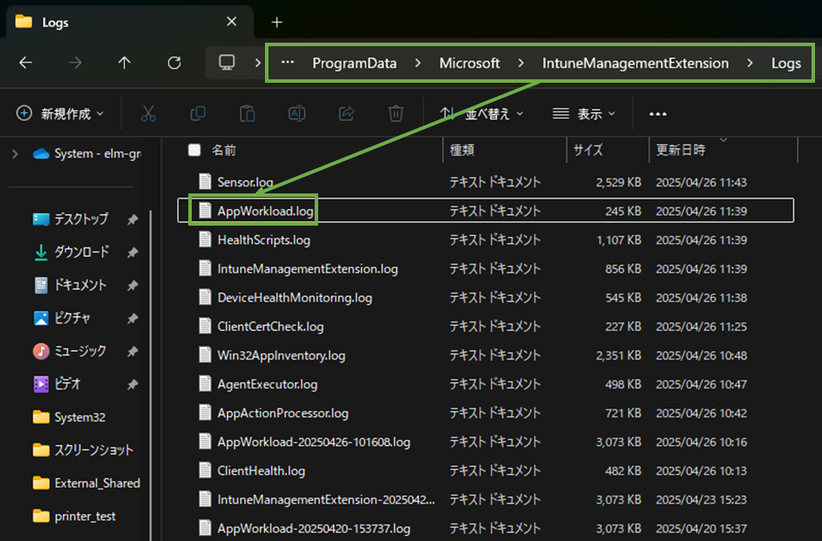Click Logs in the address bar
Screen dimensions: 822x541
click(x=786, y=63)
